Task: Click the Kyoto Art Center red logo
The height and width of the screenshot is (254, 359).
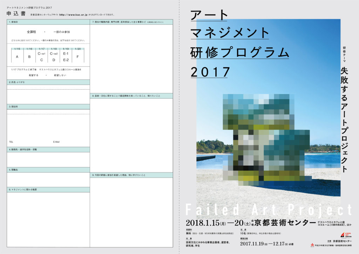Action: [345, 235]
